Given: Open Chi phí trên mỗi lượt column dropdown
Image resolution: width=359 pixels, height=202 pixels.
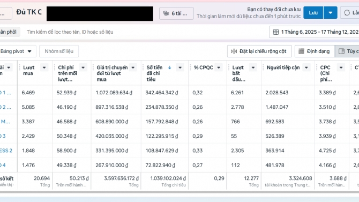Looking at the screenshot, I should point(83,68).
